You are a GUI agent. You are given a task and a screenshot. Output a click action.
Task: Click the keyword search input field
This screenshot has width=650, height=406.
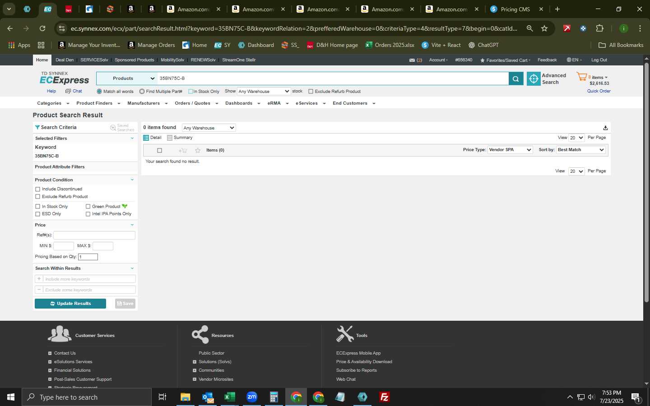(333, 78)
